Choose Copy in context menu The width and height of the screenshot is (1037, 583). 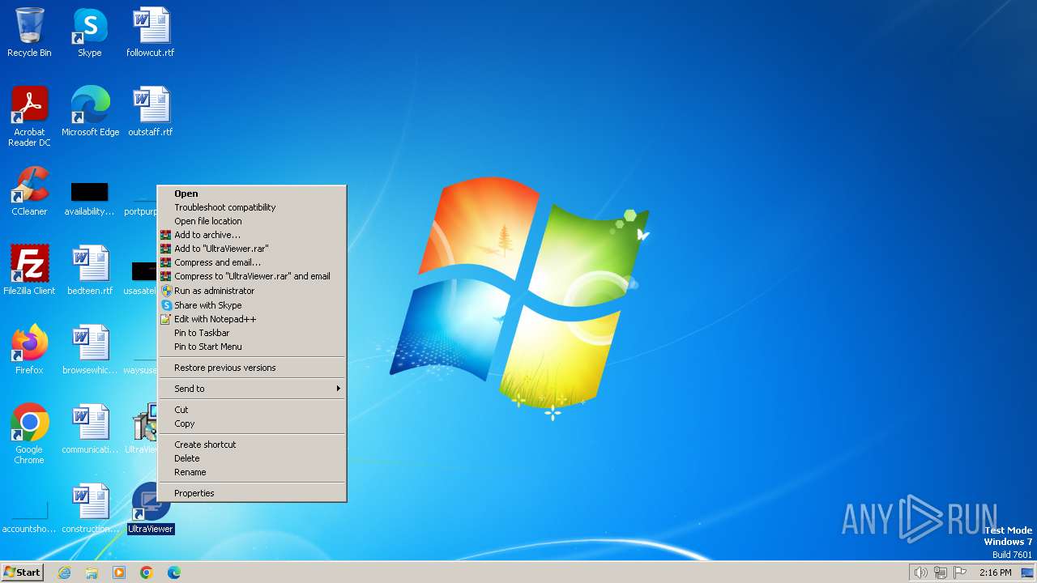tap(252, 423)
